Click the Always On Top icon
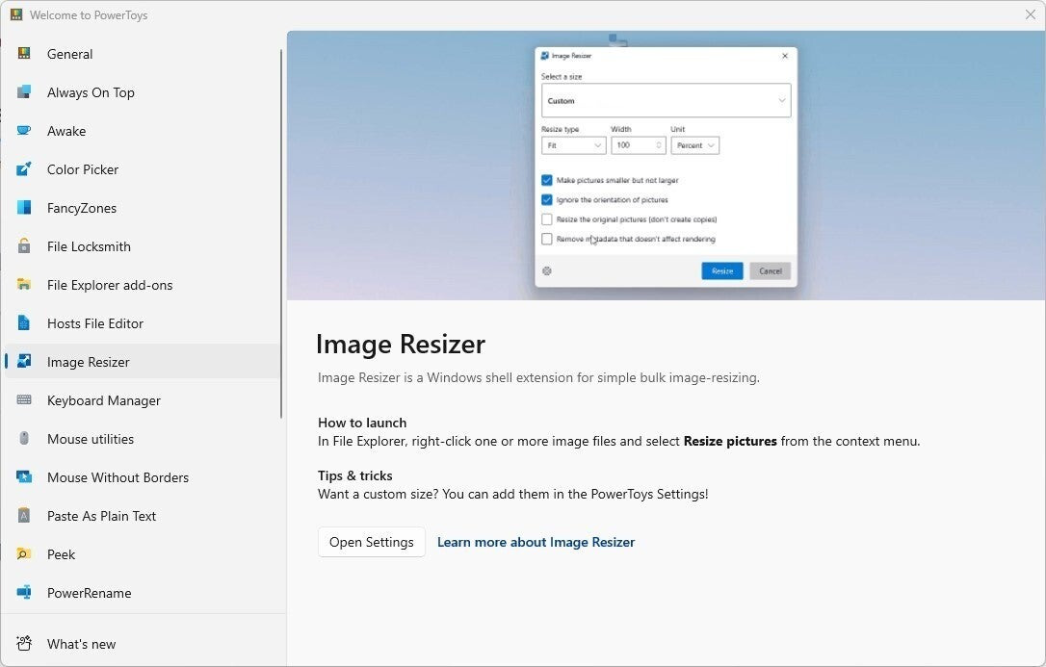The height and width of the screenshot is (667, 1046). click(x=24, y=92)
